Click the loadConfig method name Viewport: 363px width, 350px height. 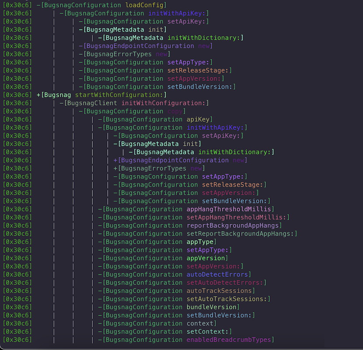(144, 5)
